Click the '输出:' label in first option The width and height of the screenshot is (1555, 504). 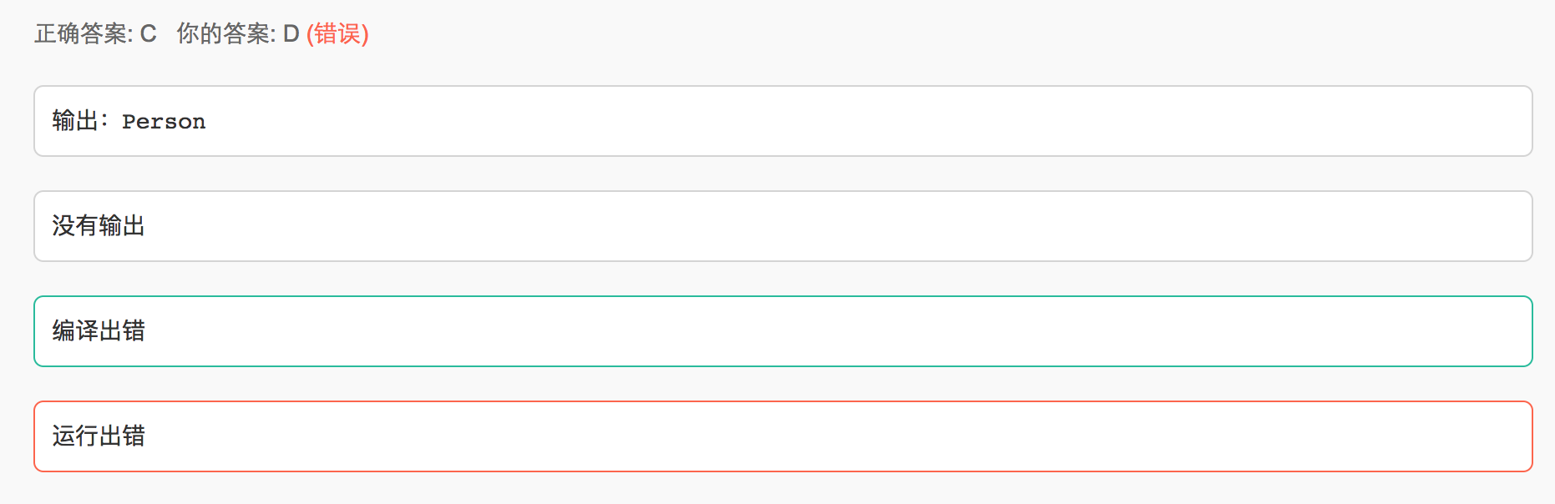pyautogui.click(x=80, y=121)
